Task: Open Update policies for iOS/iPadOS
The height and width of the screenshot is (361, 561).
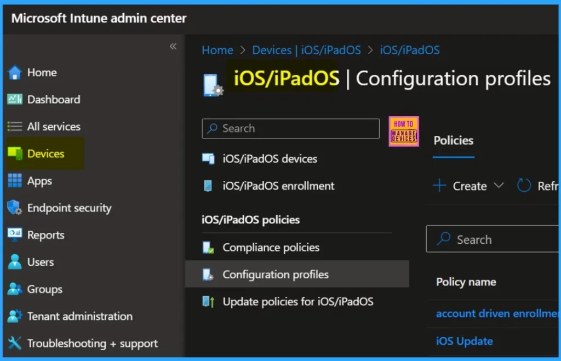Action: (x=298, y=302)
